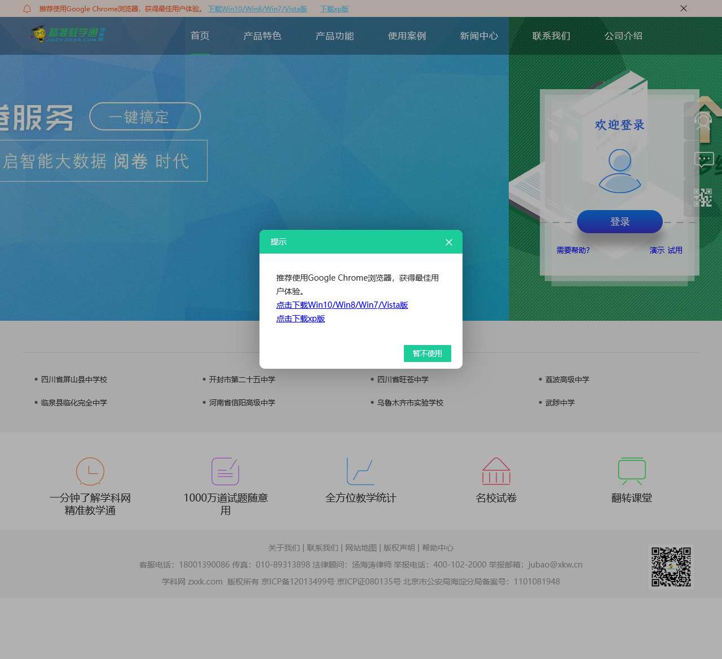Screen dimensions: 722x659
Task: Click the 精准教学通 site logo
Action: pos(68,34)
